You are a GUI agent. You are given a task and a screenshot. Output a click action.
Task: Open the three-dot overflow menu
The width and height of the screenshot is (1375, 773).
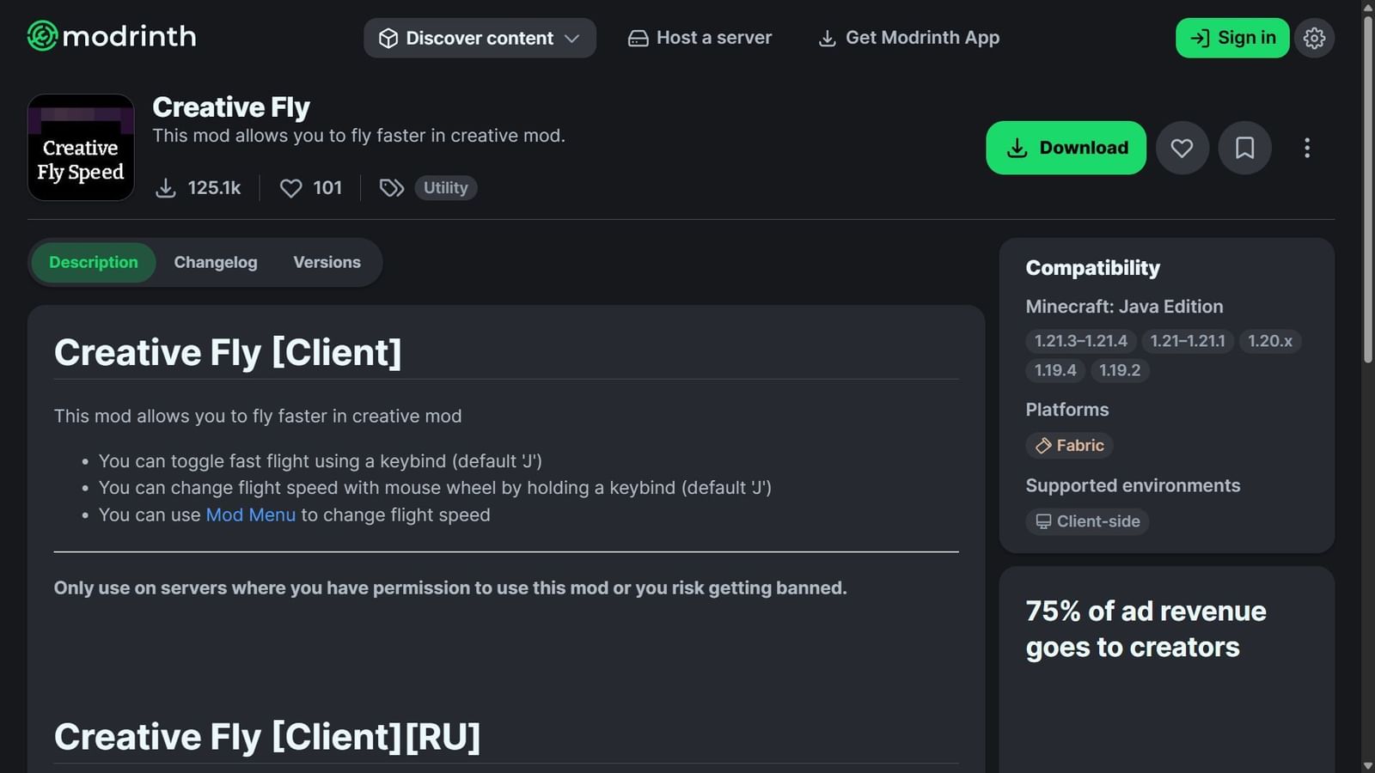[x=1307, y=148]
